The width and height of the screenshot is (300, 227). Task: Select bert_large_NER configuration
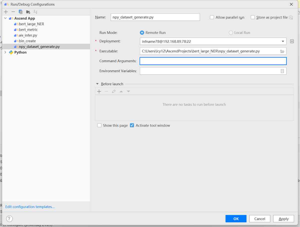click(x=31, y=24)
